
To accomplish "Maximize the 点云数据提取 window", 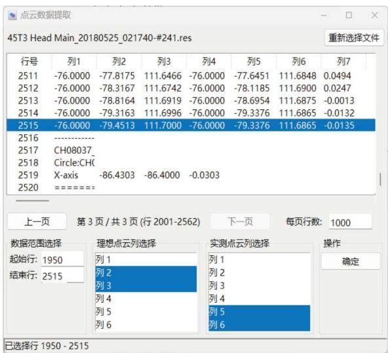I will (x=349, y=15).
